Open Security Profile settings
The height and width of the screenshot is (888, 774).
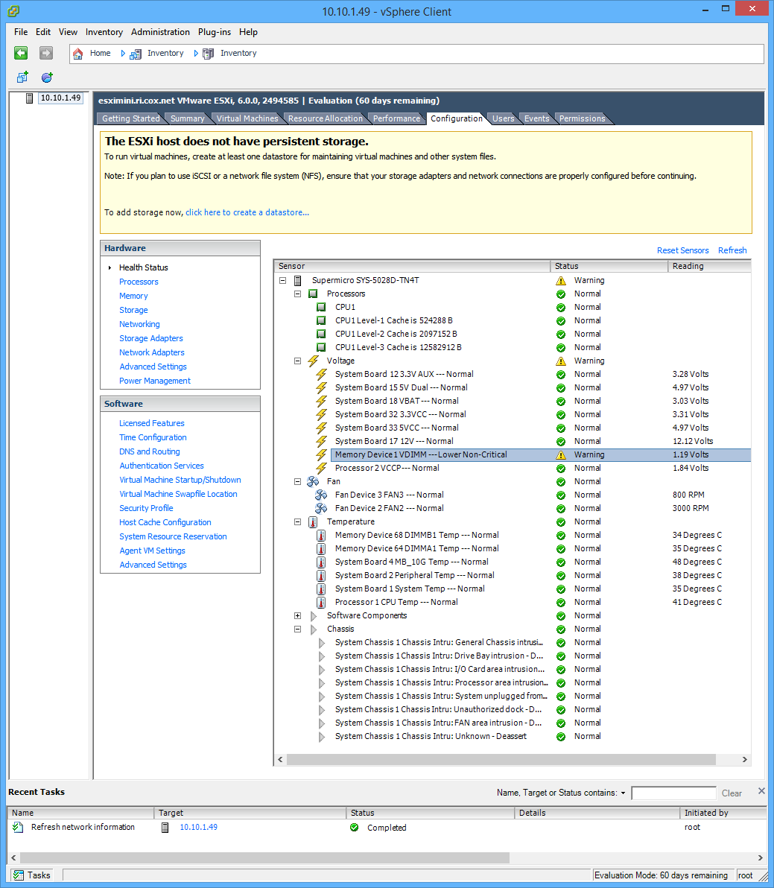coord(146,508)
